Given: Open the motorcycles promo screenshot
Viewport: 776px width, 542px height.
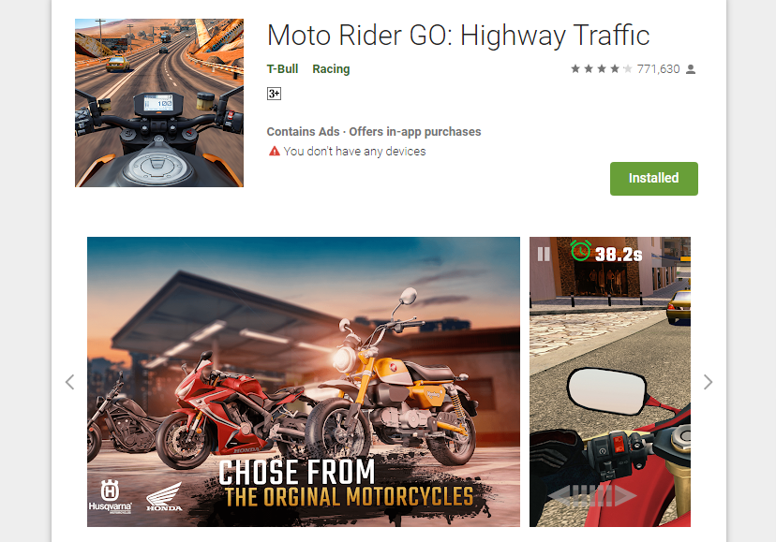Looking at the screenshot, I should pos(304,382).
